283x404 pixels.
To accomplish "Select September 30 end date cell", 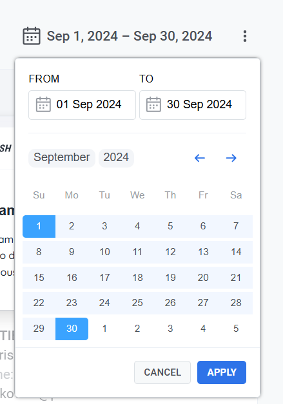I will [x=72, y=329].
